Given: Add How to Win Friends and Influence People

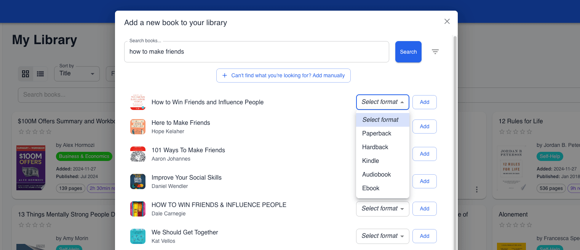Looking at the screenshot, I should pyautogui.click(x=424, y=102).
